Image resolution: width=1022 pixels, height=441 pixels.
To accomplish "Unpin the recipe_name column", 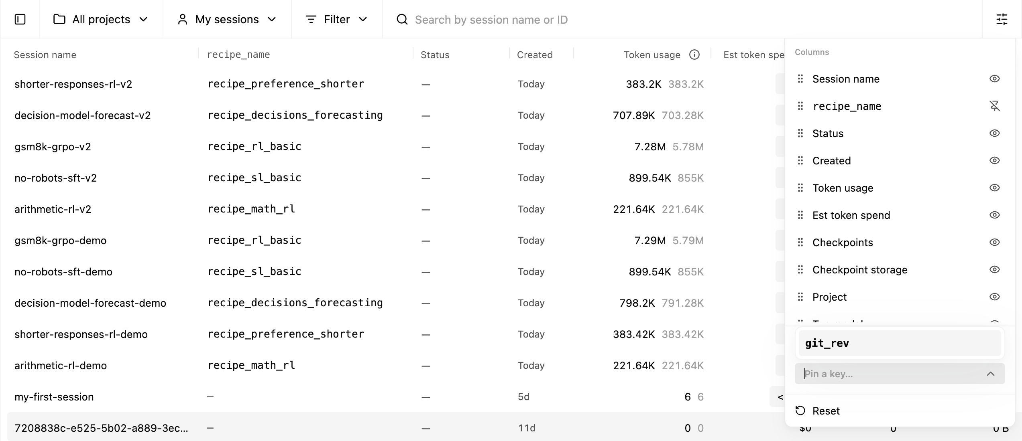I will pyautogui.click(x=994, y=106).
